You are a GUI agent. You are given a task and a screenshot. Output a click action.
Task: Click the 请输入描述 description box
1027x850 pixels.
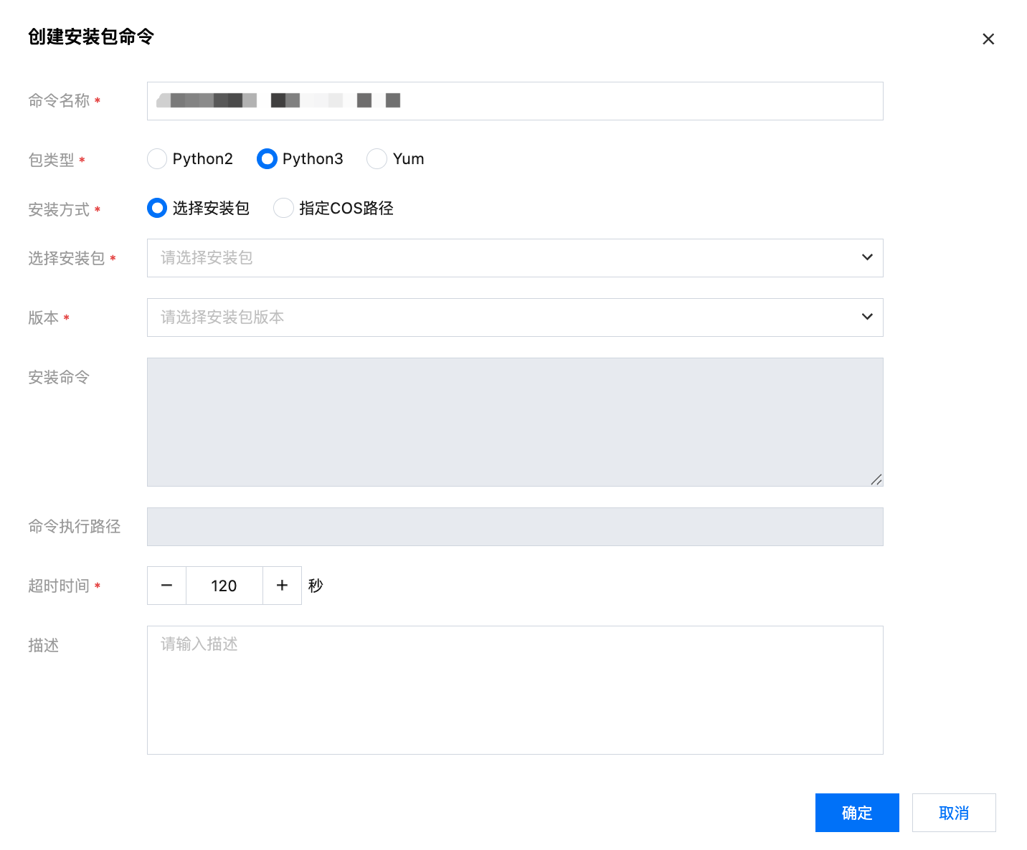(514, 689)
